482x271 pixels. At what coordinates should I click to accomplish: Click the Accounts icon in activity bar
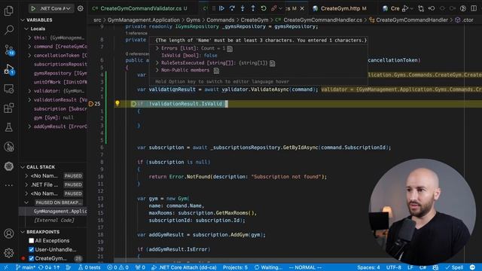point(8,233)
